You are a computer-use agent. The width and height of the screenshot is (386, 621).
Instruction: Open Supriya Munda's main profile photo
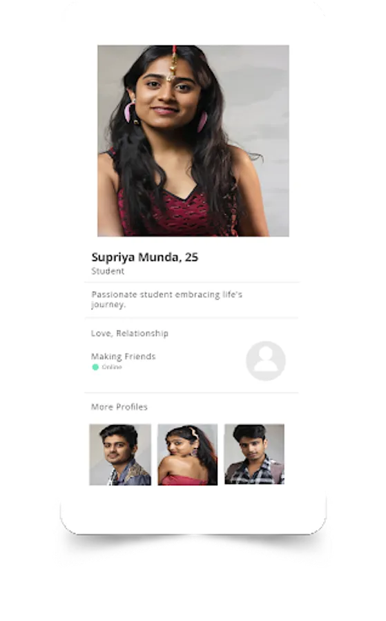click(x=193, y=141)
